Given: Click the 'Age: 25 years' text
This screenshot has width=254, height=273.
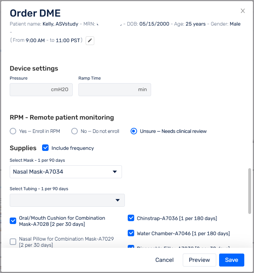Looking at the screenshot, I should click(190, 24).
